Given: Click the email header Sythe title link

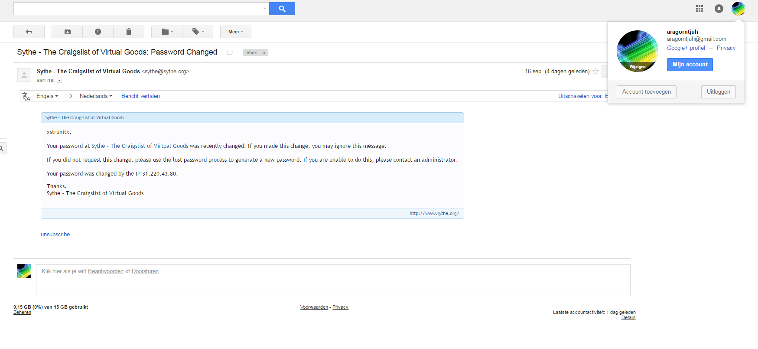Looking at the screenshot, I should [x=85, y=117].
